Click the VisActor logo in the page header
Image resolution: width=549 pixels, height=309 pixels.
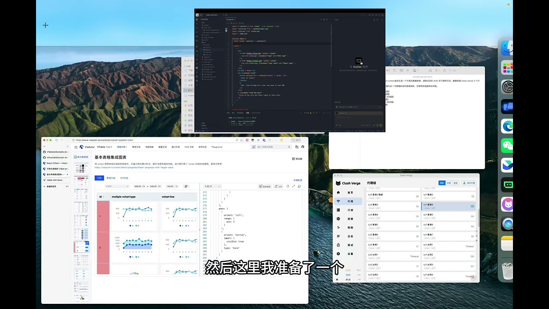tap(87, 147)
